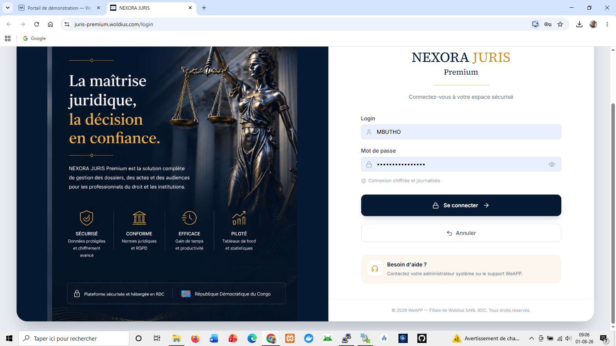Screen dimensions: 616x346
Task: Open Microsoft Word from the taskbar
Action: (x=214, y=338)
